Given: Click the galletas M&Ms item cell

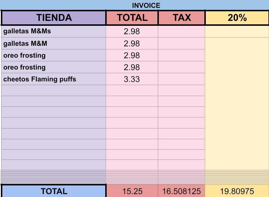Looking at the screenshot, I should tap(54, 31).
